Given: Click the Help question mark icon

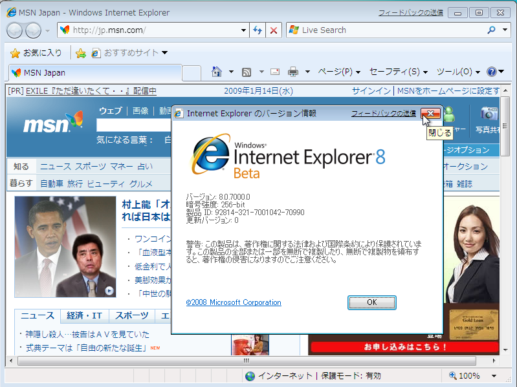Looking at the screenshot, I should 492,72.
